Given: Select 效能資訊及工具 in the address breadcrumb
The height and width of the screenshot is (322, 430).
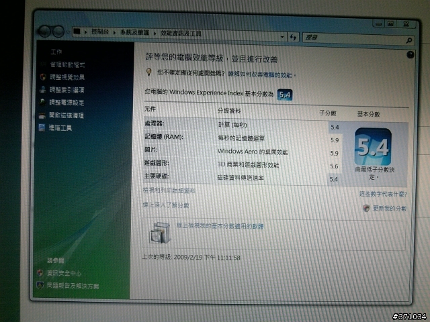Looking at the screenshot, I should pos(181,34).
